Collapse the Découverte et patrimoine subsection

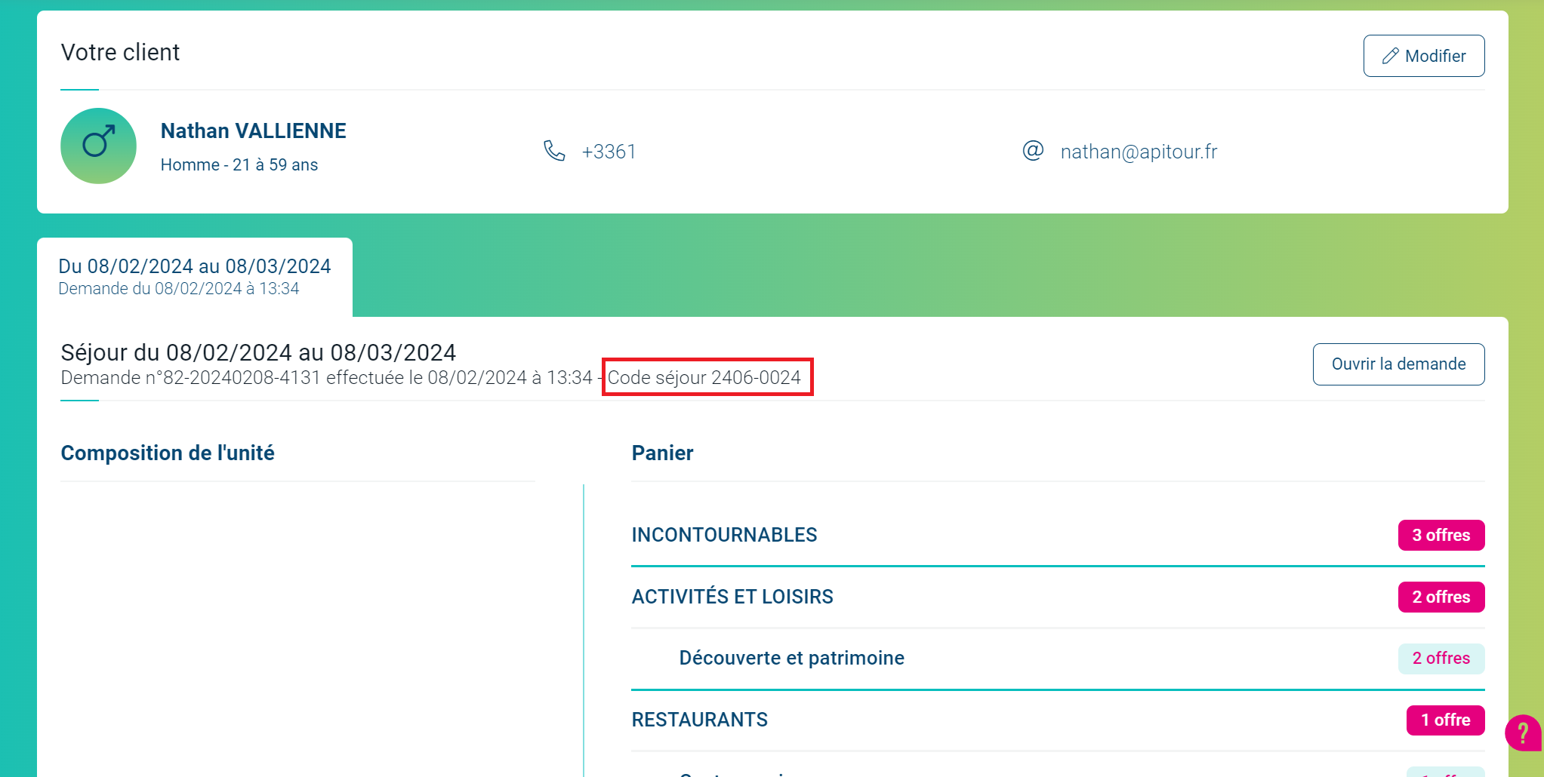click(790, 657)
